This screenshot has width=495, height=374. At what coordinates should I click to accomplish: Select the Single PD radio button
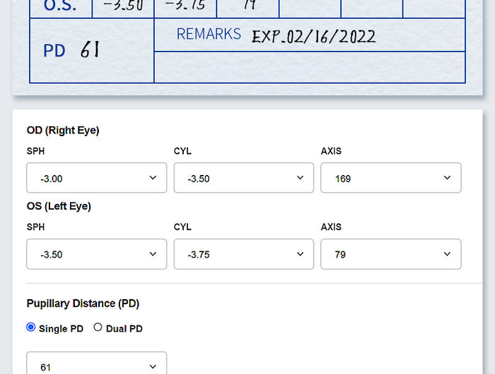pyautogui.click(x=31, y=327)
